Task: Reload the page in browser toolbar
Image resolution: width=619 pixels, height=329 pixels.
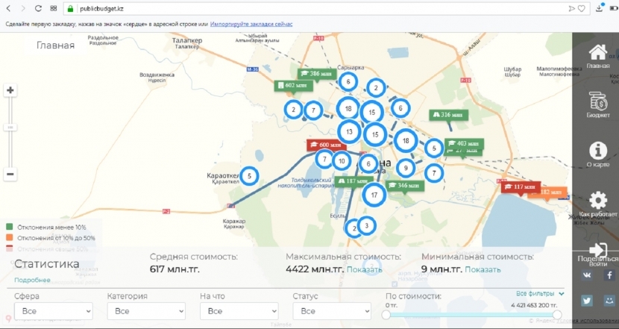Action: tap(38, 8)
